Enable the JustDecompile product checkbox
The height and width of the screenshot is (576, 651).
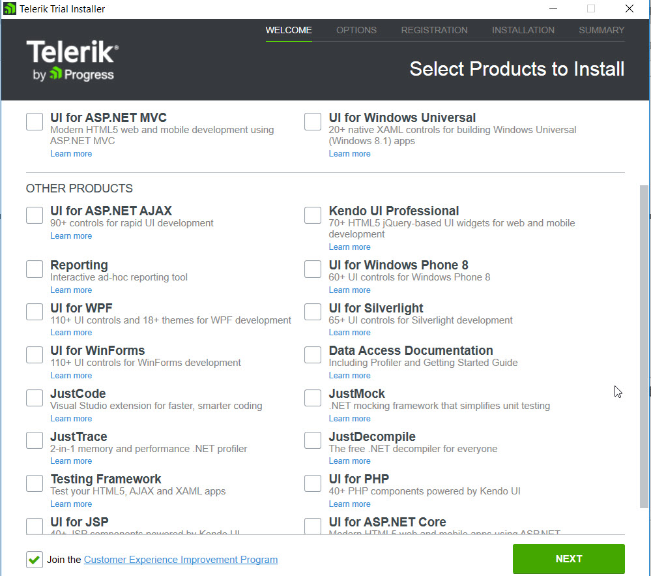pos(313,440)
